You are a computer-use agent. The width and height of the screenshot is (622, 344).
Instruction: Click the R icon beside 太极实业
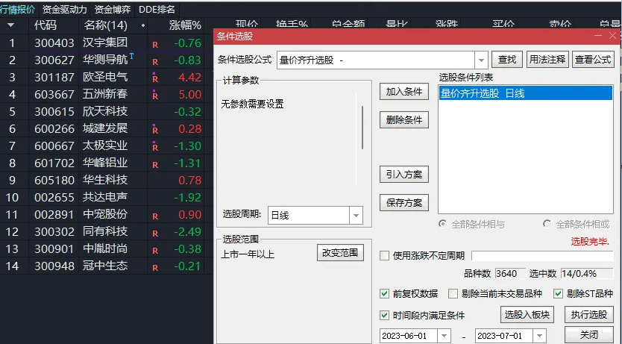click(155, 146)
